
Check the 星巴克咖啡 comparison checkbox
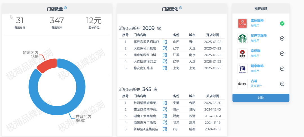pos(282,39)
